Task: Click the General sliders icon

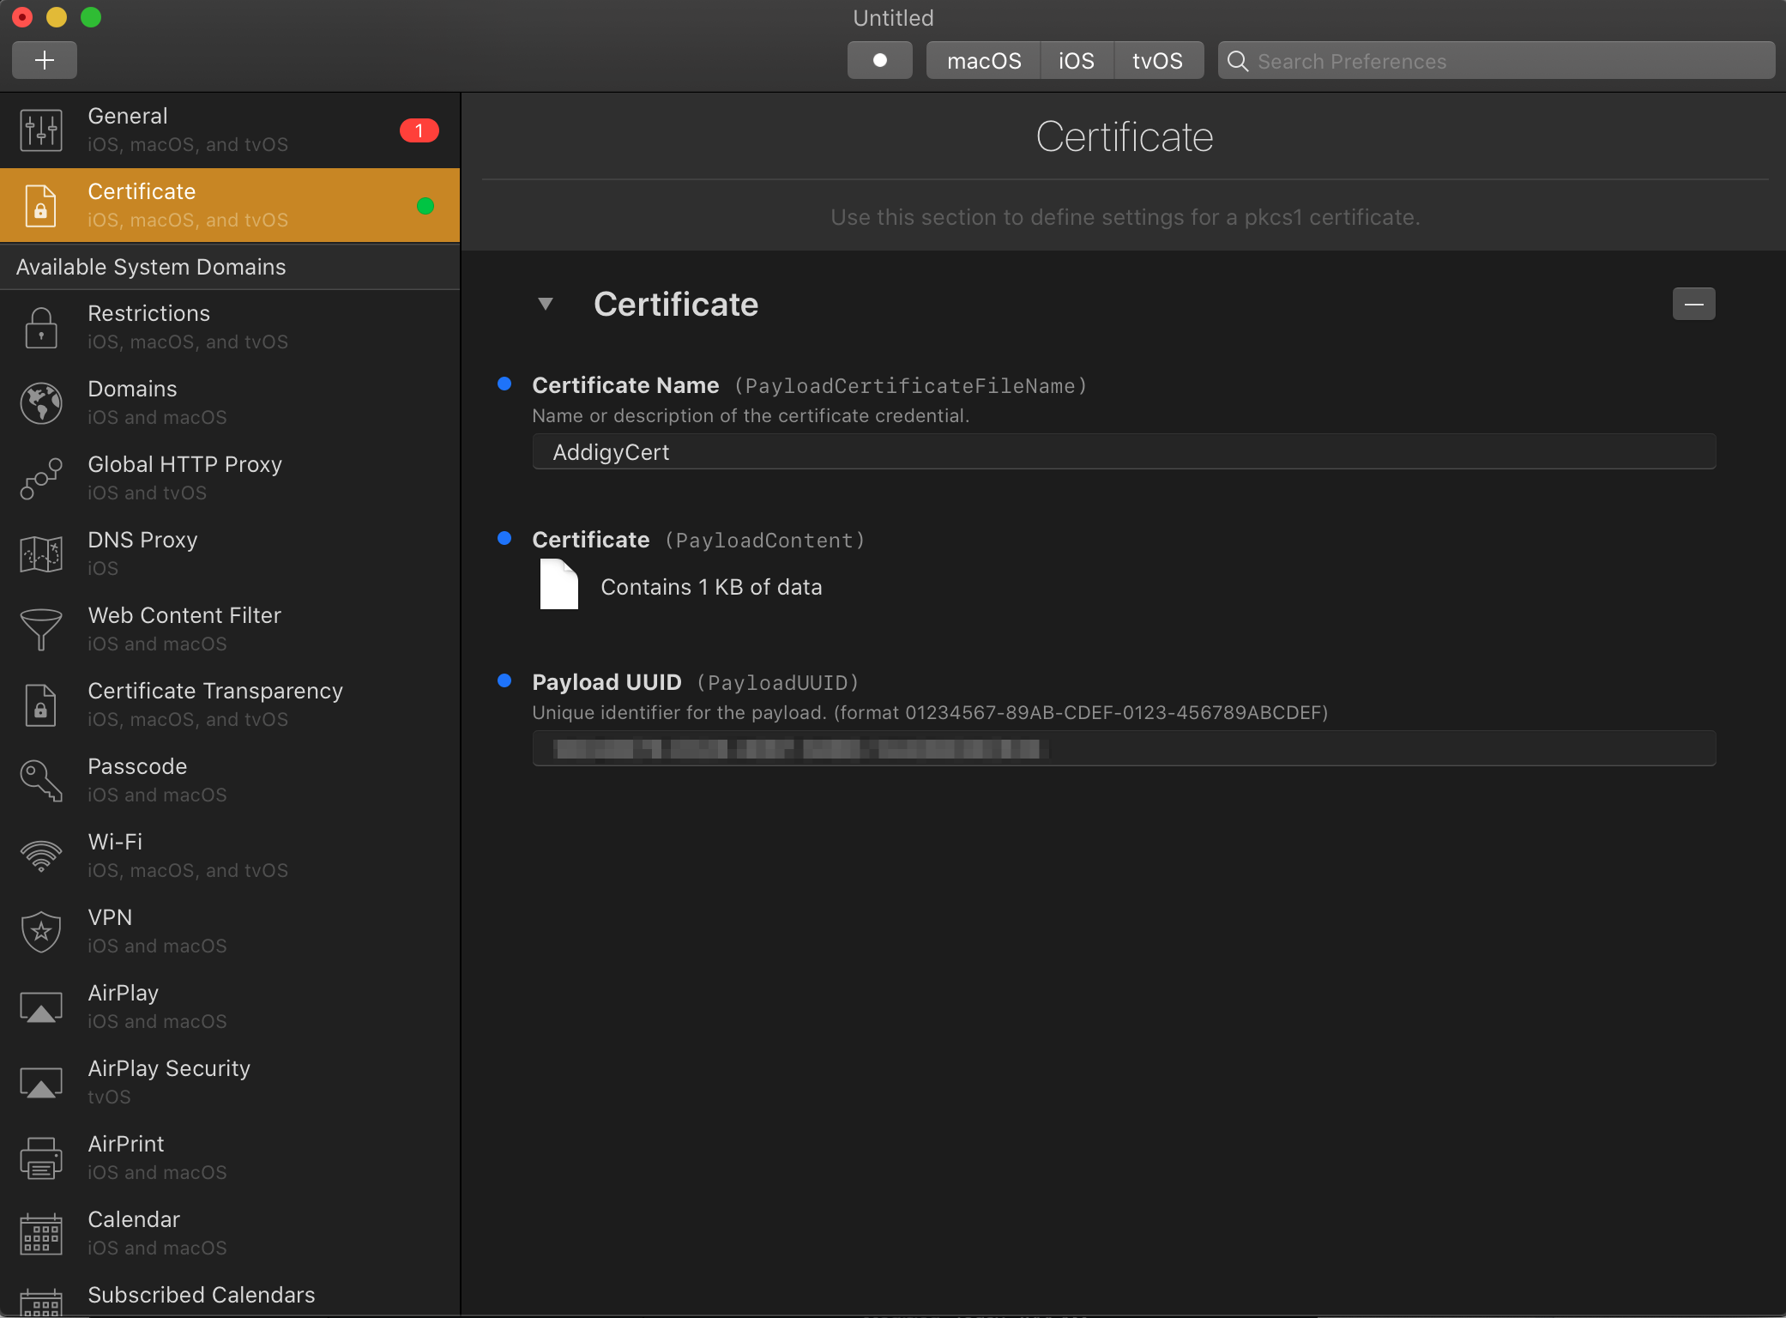Action: tap(41, 130)
